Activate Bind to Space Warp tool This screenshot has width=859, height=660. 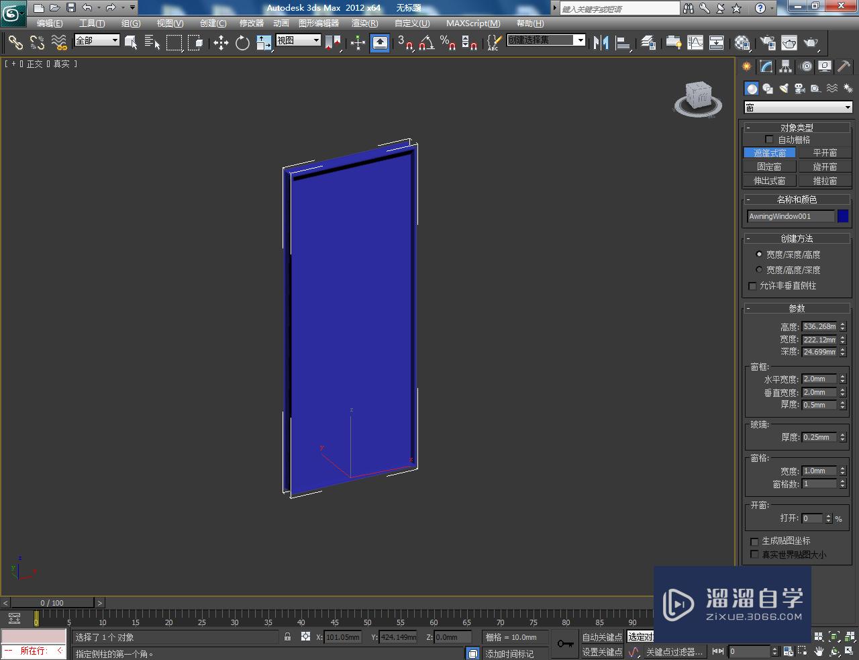(59, 43)
